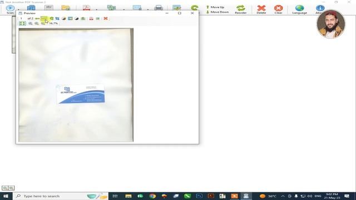The width and height of the screenshot is (356, 200).
Task: Apply Black and White in the Preview toolbar
Action: (77, 18)
